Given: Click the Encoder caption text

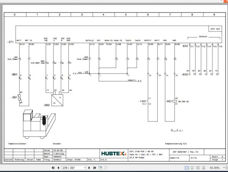Looking at the screenshot, I should 57,144.
